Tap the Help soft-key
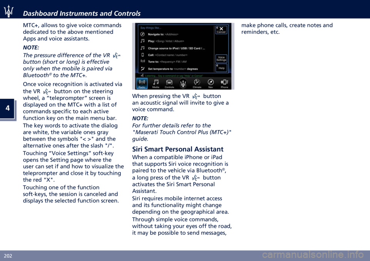Image resolution: width=370 pixels, height=261 pixels. coord(221,68)
